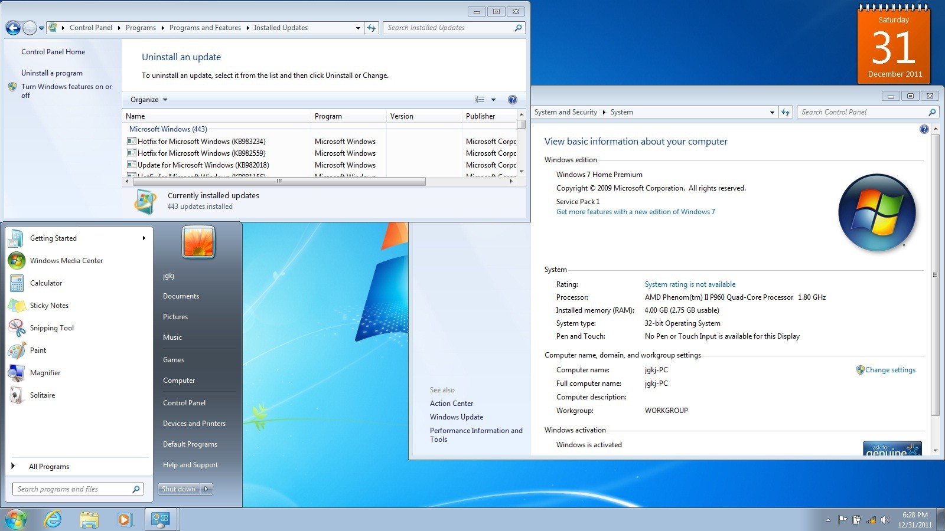Click the Search programs and files box
Screen dimensions: 945x531
77,489
